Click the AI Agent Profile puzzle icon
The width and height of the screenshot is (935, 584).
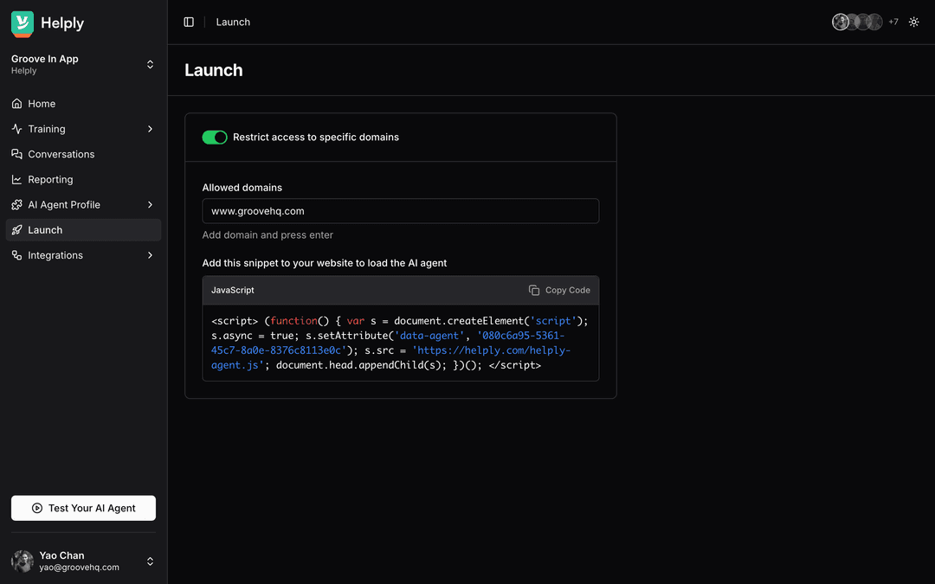tap(16, 205)
